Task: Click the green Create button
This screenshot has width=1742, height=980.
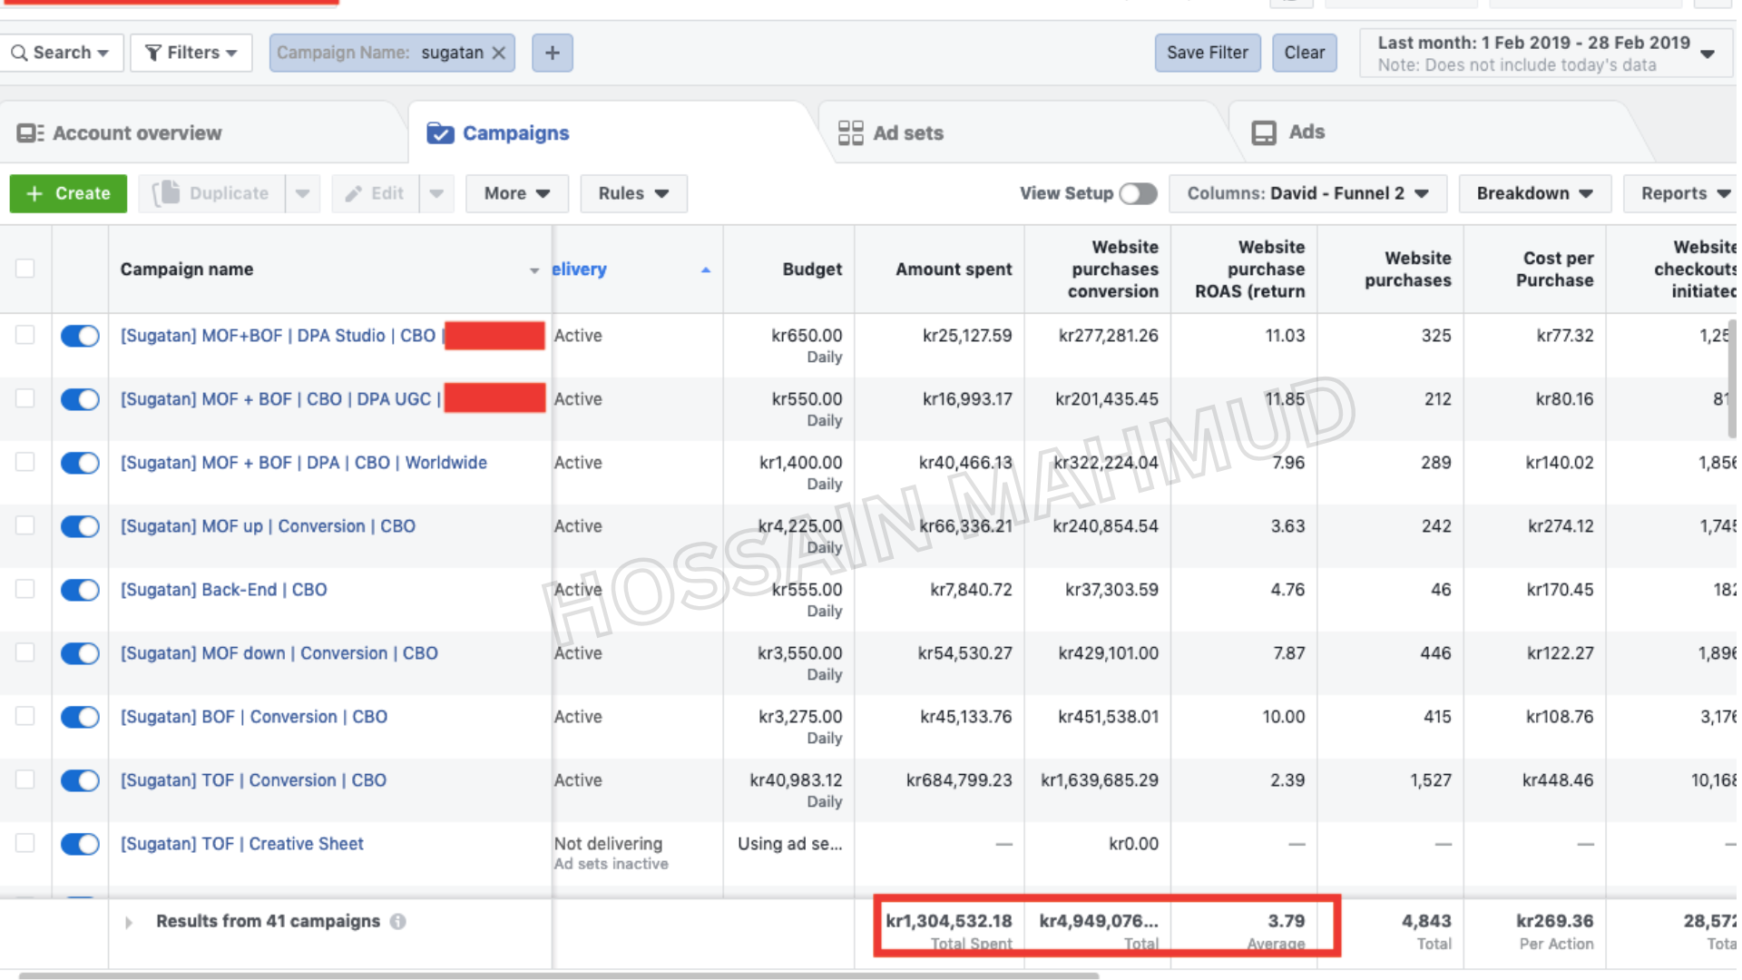Action: coord(68,193)
